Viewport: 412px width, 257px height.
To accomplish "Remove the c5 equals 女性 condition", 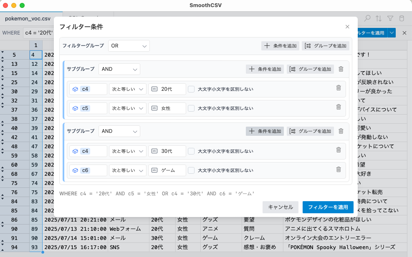I will pos(339,107).
